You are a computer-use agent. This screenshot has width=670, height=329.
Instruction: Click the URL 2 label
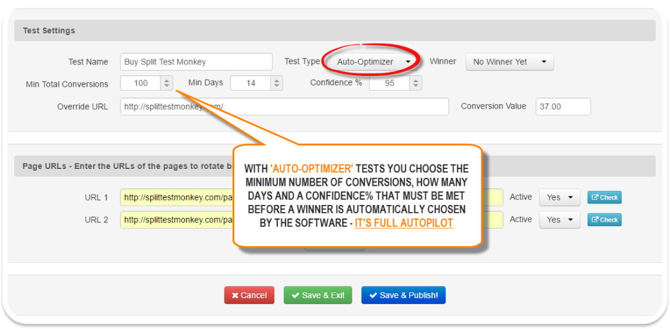96,220
